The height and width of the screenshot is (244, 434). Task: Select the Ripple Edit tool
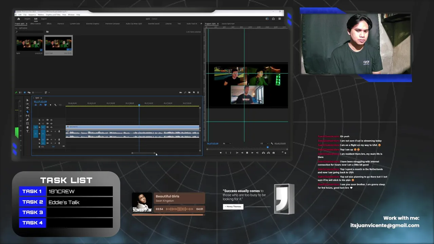(x=27, y=108)
